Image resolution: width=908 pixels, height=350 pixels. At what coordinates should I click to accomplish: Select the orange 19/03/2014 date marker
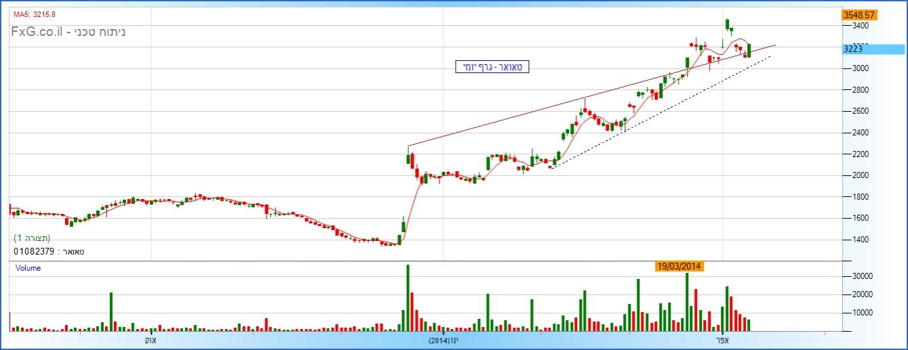[679, 267]
